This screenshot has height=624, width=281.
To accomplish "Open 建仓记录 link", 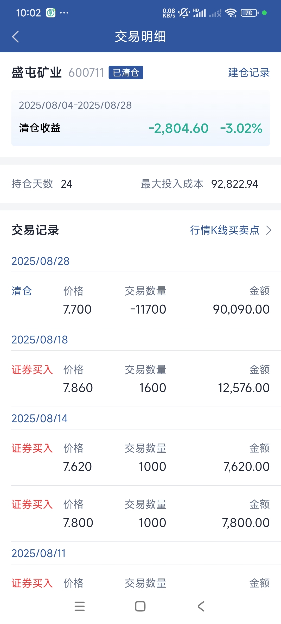I will (x=249, y=73).
